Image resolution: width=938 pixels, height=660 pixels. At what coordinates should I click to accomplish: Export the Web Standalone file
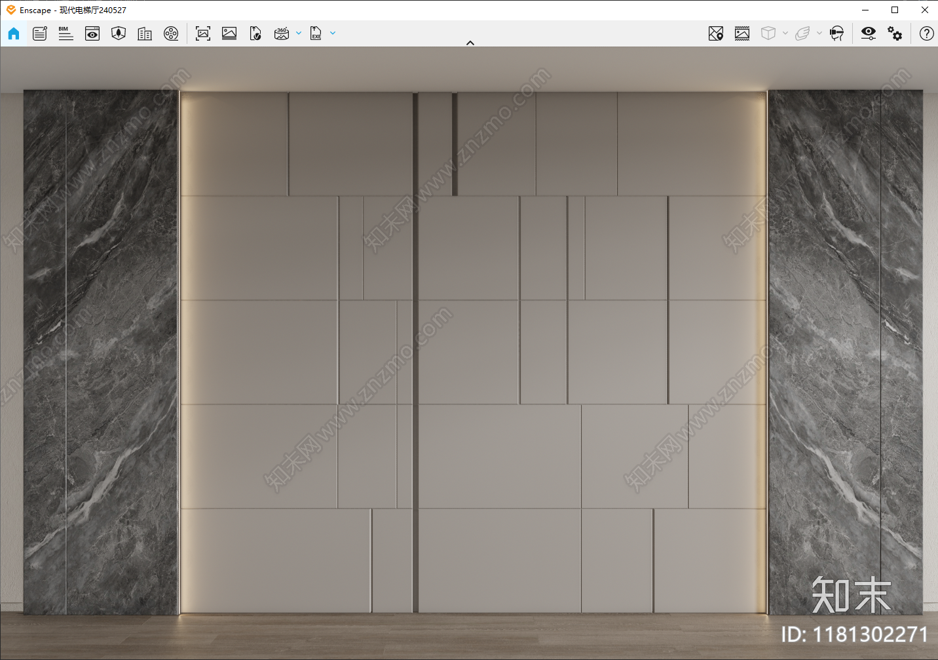[255, 33]
